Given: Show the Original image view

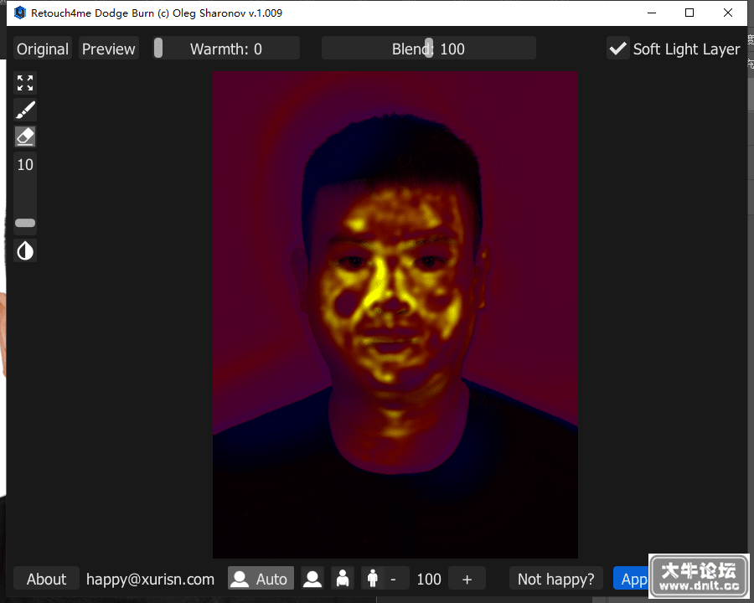Looking at the screenshot, I should 43,49.
